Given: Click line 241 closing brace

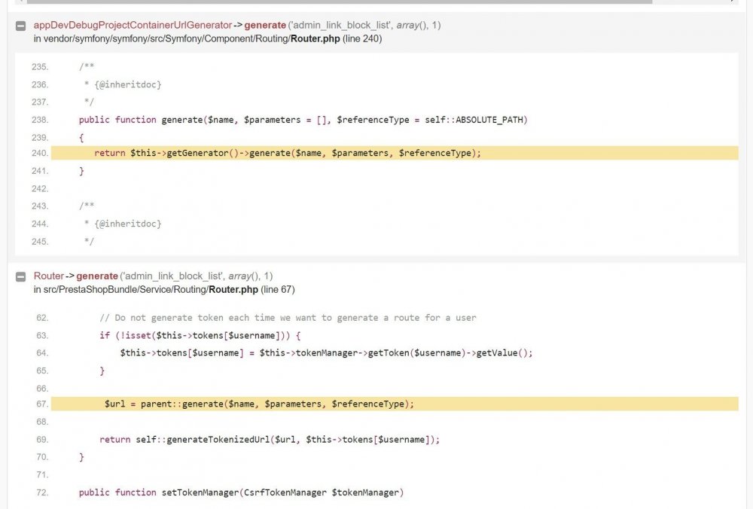Looking at the screenshot, I should tap(81, 171).
